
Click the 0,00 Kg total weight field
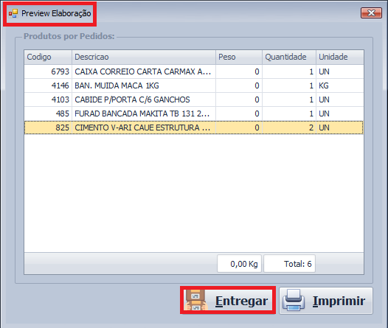239,264
